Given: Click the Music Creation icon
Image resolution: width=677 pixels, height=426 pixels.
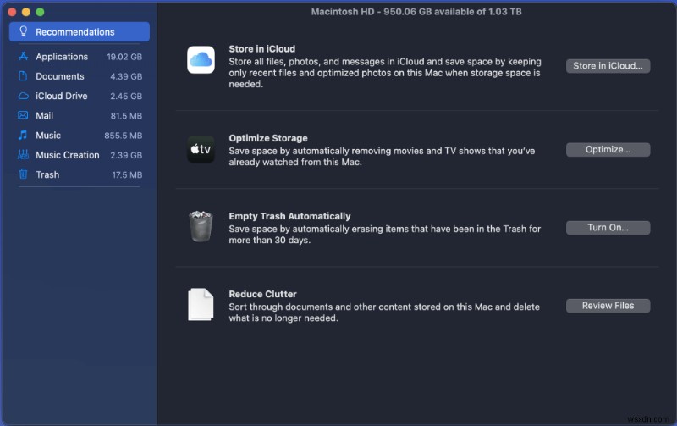Looking at the screenshot, I should 24,155.
